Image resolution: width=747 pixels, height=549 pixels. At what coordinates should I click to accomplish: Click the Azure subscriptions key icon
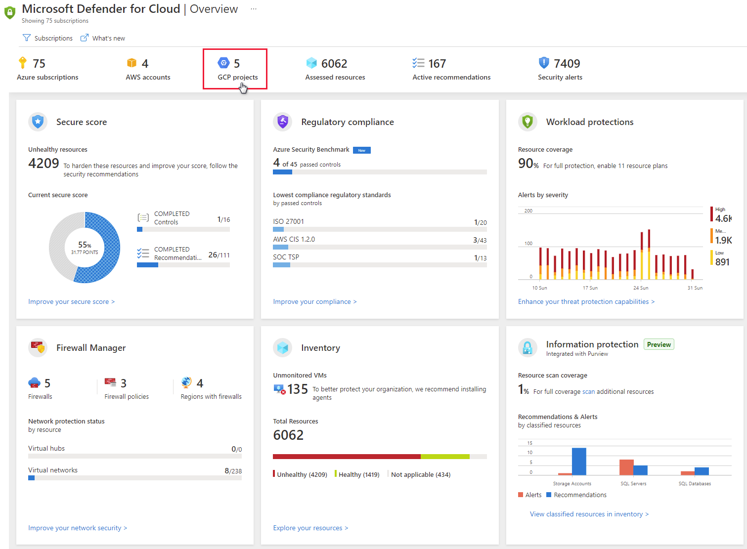coord(22,63)
